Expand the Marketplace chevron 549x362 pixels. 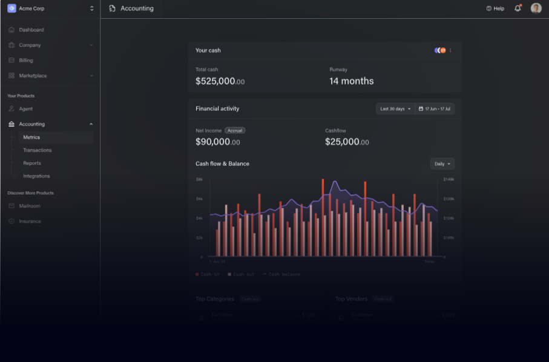[x=91, y=76]
